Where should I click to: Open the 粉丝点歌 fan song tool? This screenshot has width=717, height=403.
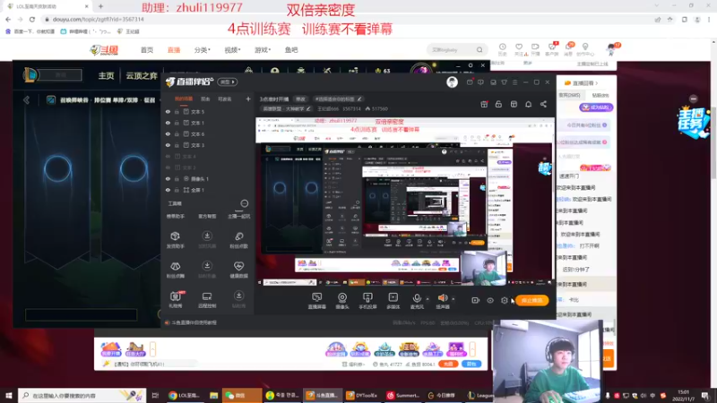[238, 240]
